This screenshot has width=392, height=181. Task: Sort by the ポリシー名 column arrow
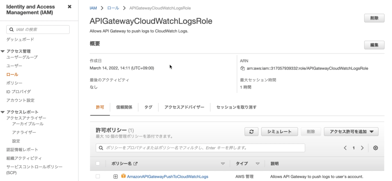coord(223,164)
